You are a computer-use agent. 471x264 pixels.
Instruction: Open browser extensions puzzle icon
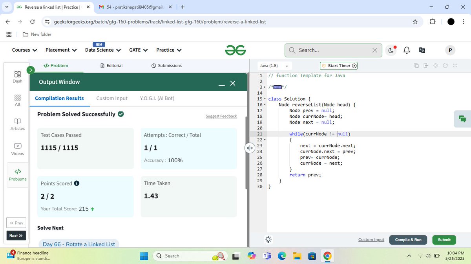click(x=433, y=22)
